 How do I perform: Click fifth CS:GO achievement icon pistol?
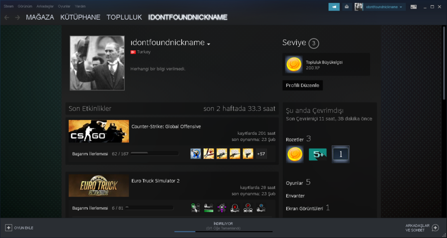point(248,154)
